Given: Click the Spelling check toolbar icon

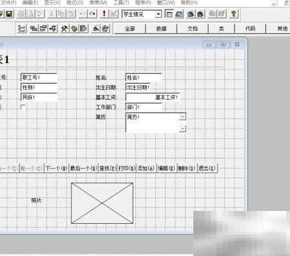Looking at the screenshot, I should pyautogui.click(x=40, y=14).
